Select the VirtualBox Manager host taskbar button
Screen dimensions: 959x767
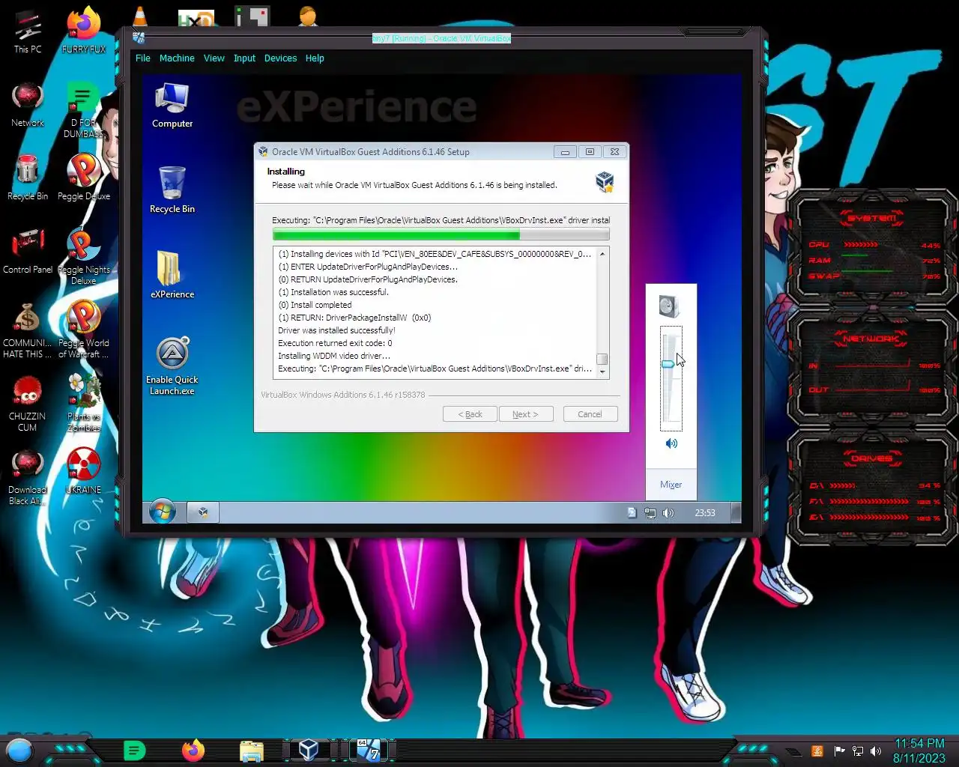point(309,750)
